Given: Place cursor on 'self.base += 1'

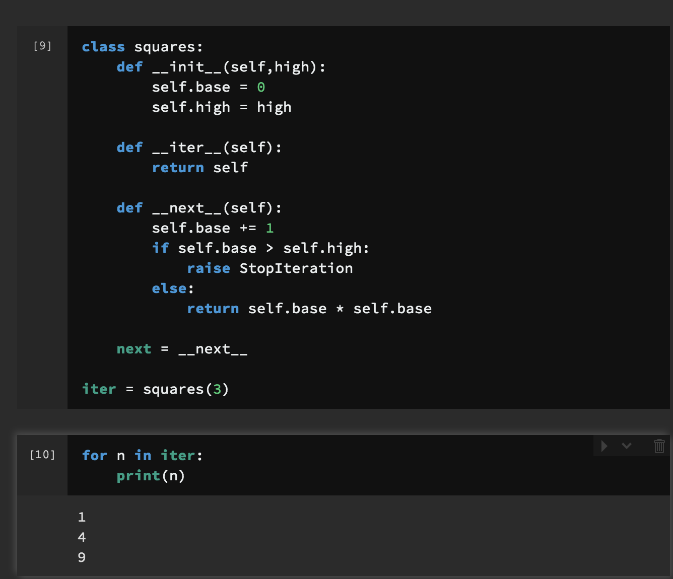Looking at the screenshot, I should 213,228.
